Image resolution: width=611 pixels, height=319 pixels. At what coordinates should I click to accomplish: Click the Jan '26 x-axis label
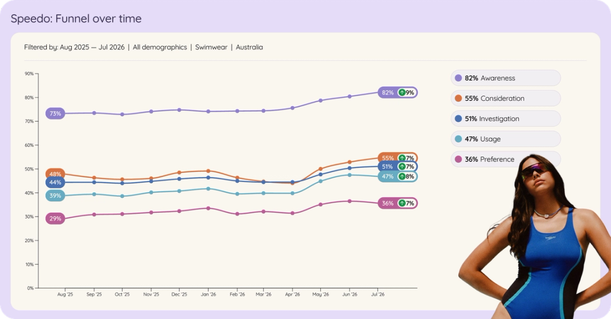(208, 295)
